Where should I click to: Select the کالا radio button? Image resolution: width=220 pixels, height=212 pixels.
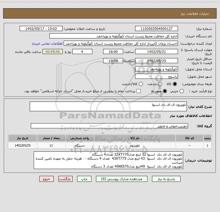tap(175, 84)
